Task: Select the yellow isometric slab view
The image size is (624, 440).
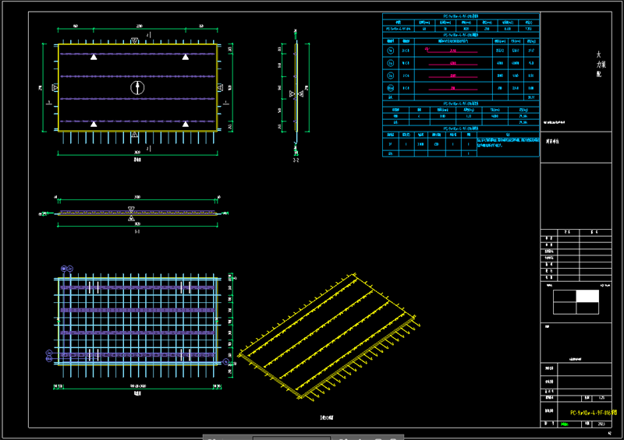Action: pyautogui.click(x=329, y=336)
